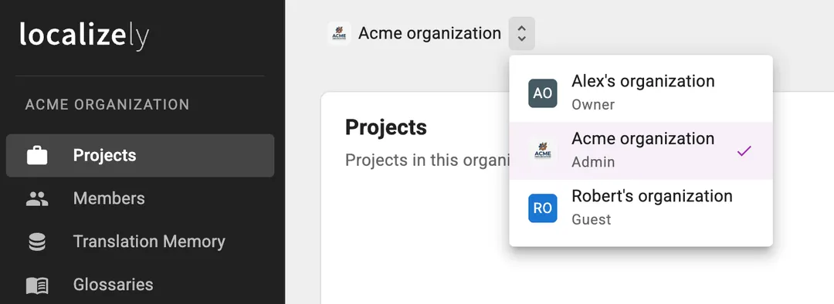Open the Projects sidebar item
This screenshot has width=834, height=304.
(x=141, y=156)
